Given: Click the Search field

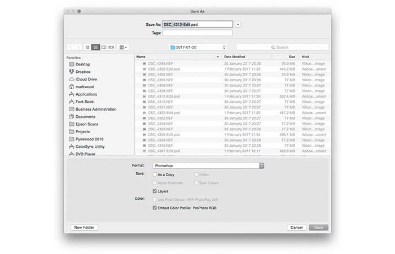Looking at the screenshot, I should pyautogui.click(x=282, y=47).
